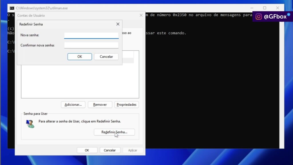Confirm with OK in Redefinir Senha dialog
The height and width of the screenshot is (165, 293).
click(80, 56)
